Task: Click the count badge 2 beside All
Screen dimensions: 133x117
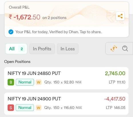Action: point(22,49)
